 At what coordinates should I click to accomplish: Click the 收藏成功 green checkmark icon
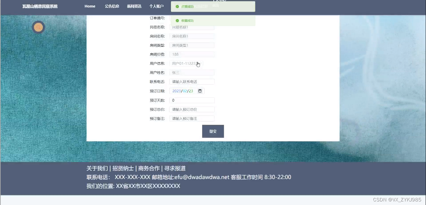177,21
